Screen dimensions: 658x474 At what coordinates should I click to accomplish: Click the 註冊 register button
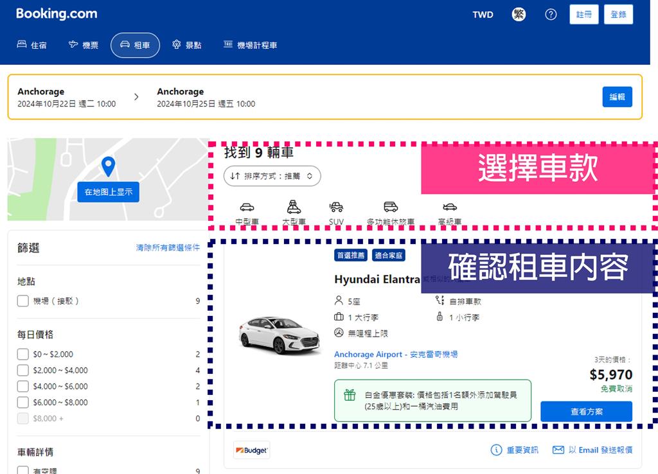tap(583, 15)
